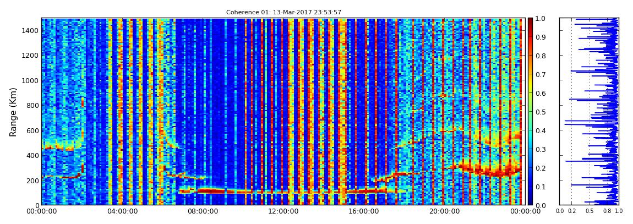Click the 1200 range axis tick label

click(30, 56)
